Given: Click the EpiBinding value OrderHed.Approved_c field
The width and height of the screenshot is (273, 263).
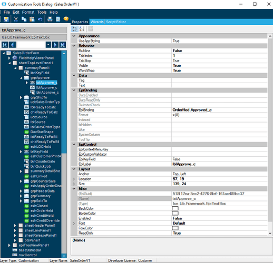Looking at the screenshot, I should coord(219,110).
